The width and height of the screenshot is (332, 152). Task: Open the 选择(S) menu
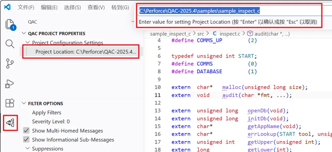tap(73, 7)
